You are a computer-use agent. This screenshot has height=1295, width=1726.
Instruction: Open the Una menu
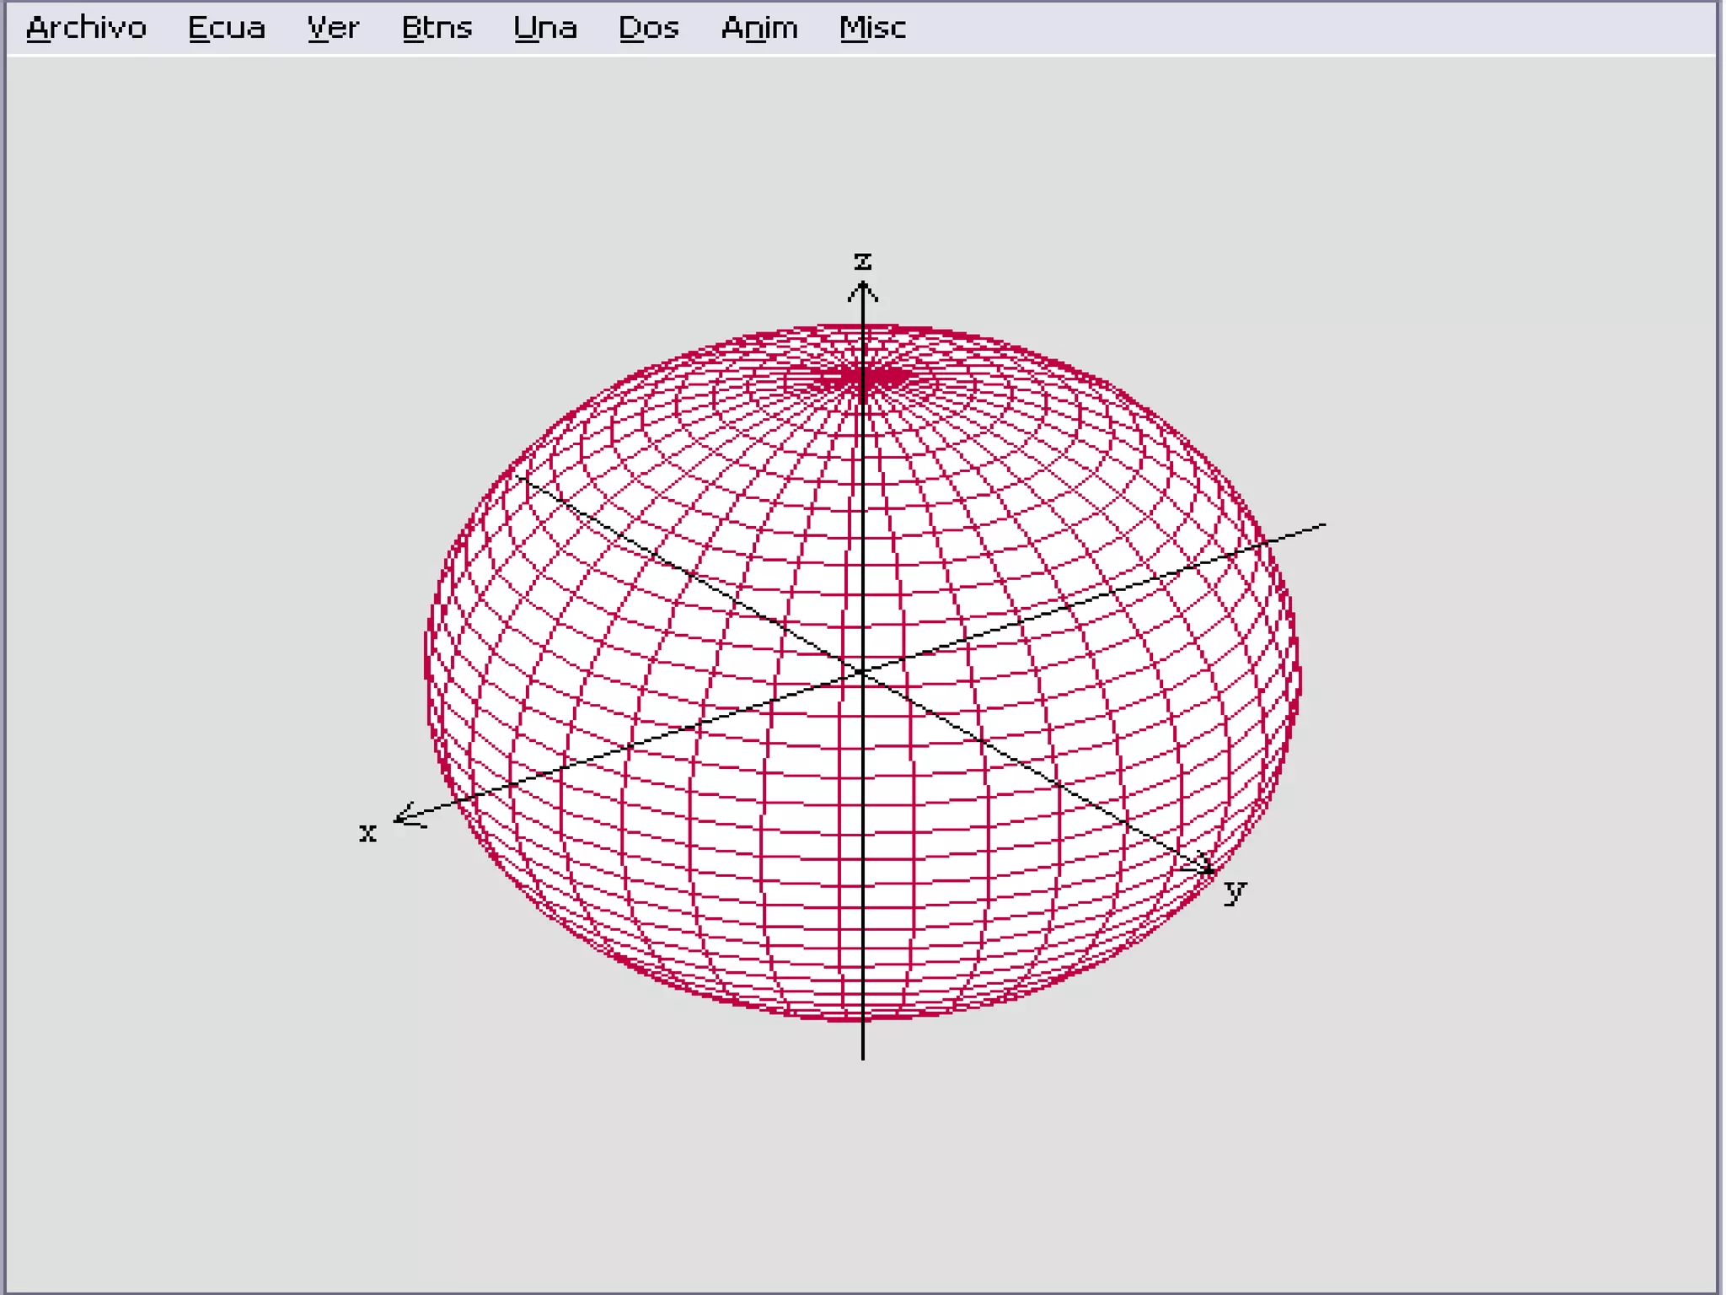tap(545, 29)
